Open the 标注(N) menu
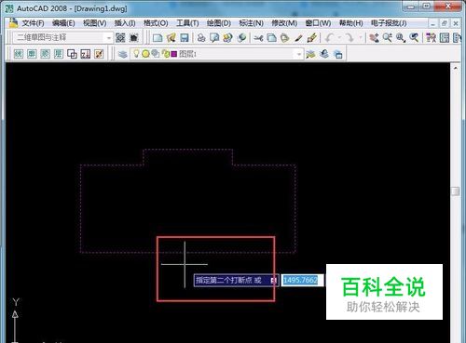The image size is (466, 343). coord(251,23)
